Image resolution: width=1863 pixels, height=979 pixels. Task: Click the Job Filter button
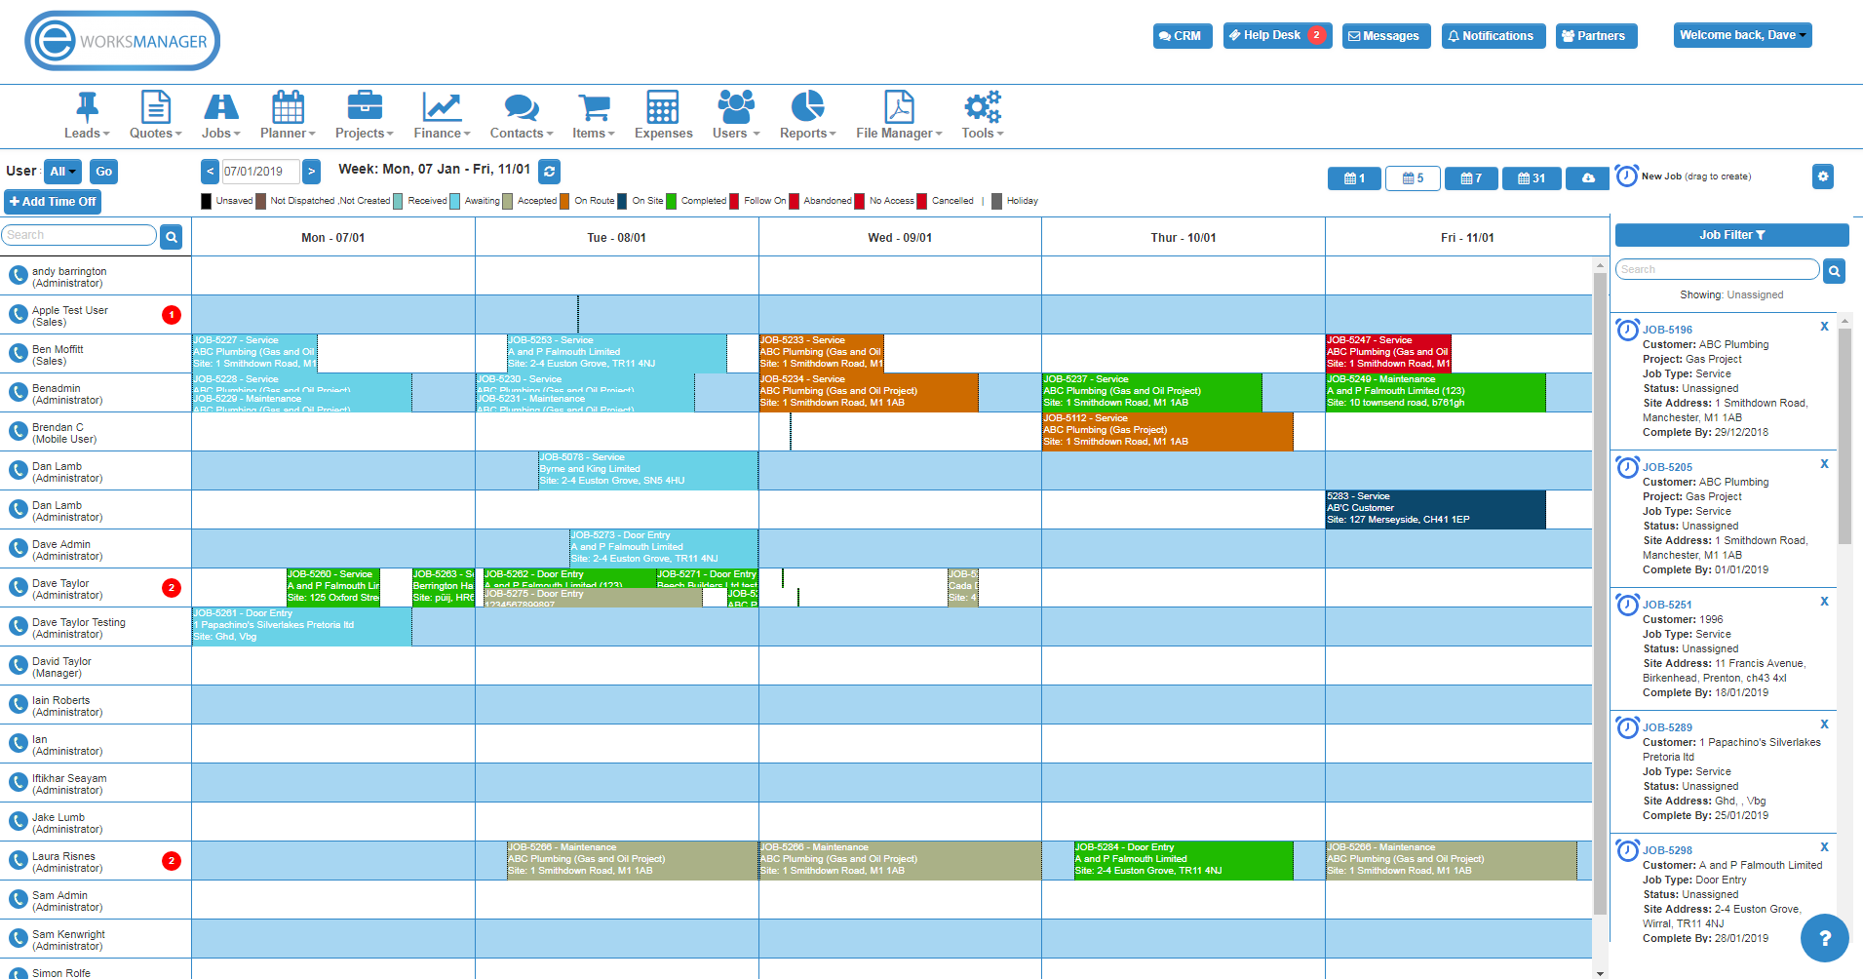click(x=1732, y=235)
